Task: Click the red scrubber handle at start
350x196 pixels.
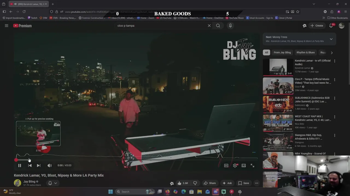Action: coord(16,160)
